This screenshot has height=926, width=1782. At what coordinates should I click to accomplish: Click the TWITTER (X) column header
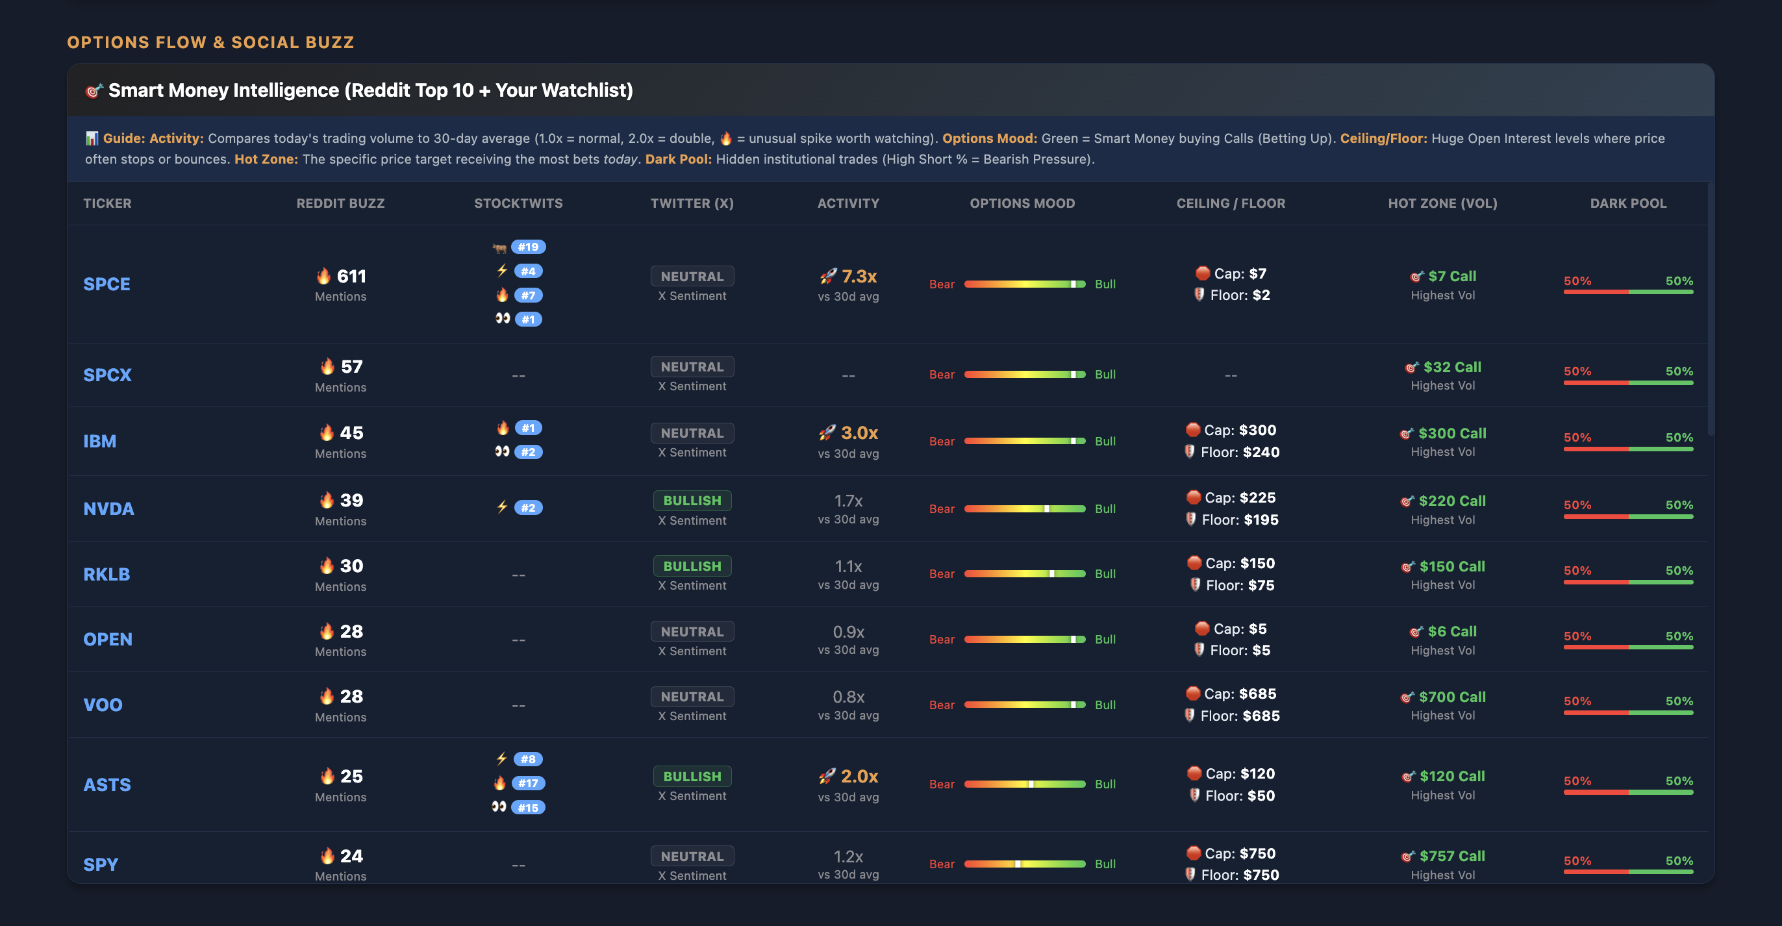(x=692, y=203)
